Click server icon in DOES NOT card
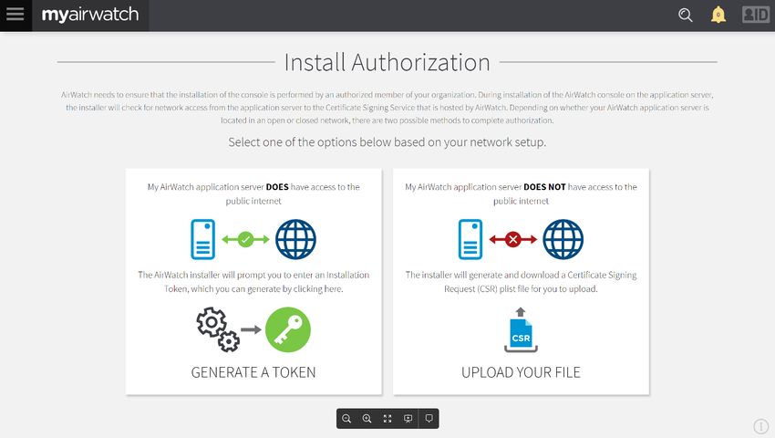 tap(470, 240)
